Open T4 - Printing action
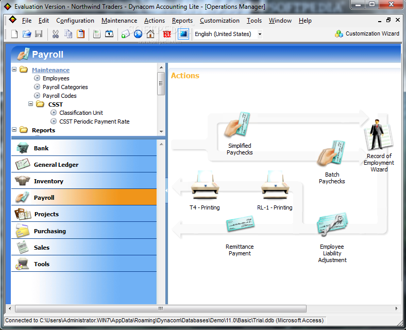 205,190
